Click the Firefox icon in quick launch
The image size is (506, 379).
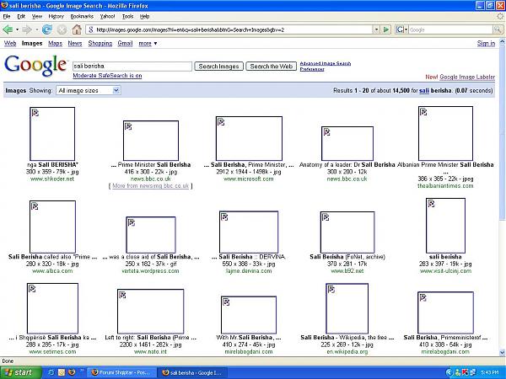point(72,372)
